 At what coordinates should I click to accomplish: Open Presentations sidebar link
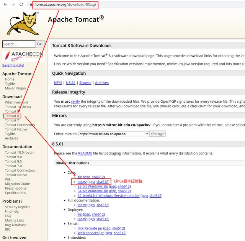pos(16,189)
